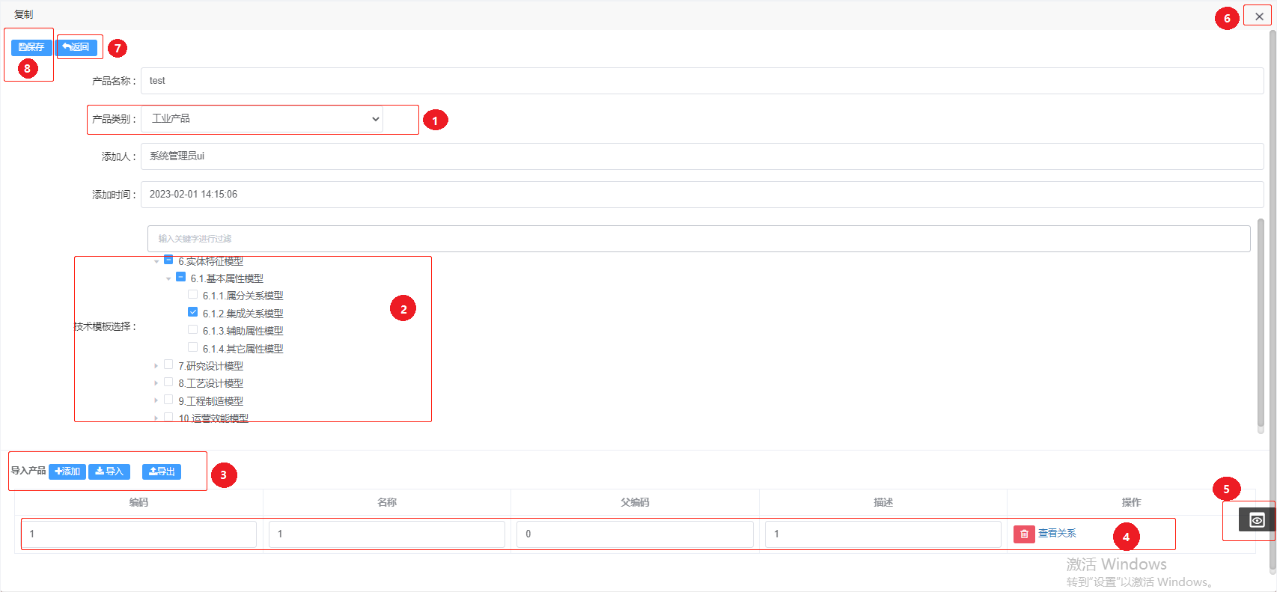Click the red trash delete icon
Image resolution: width=1277 pixels, height=592 pixels.
click(1024, 534)
